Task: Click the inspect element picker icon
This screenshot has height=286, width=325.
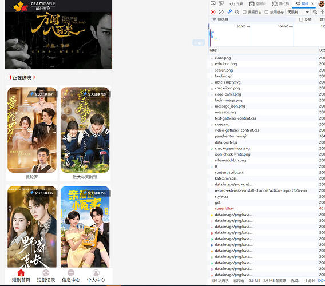Action: tap(213, 3)
